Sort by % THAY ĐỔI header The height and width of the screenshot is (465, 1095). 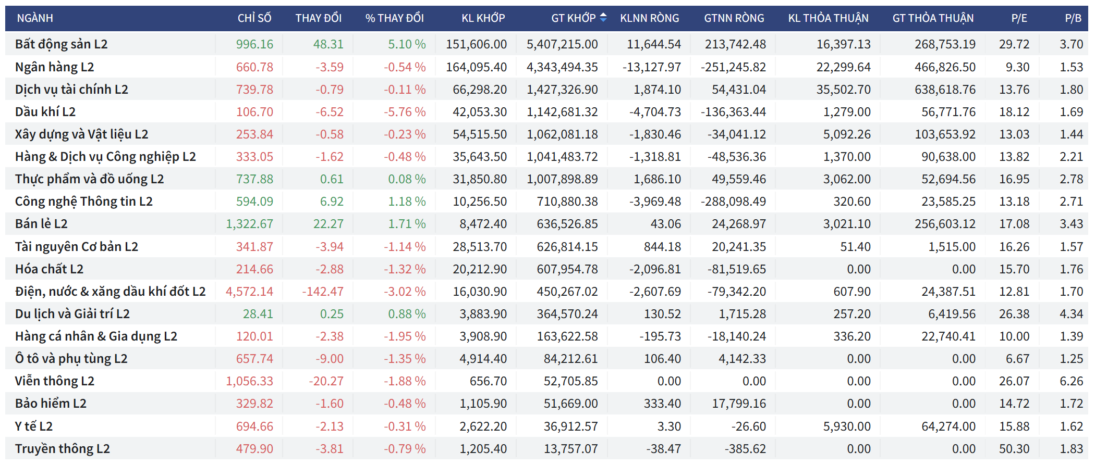point(394,18)
